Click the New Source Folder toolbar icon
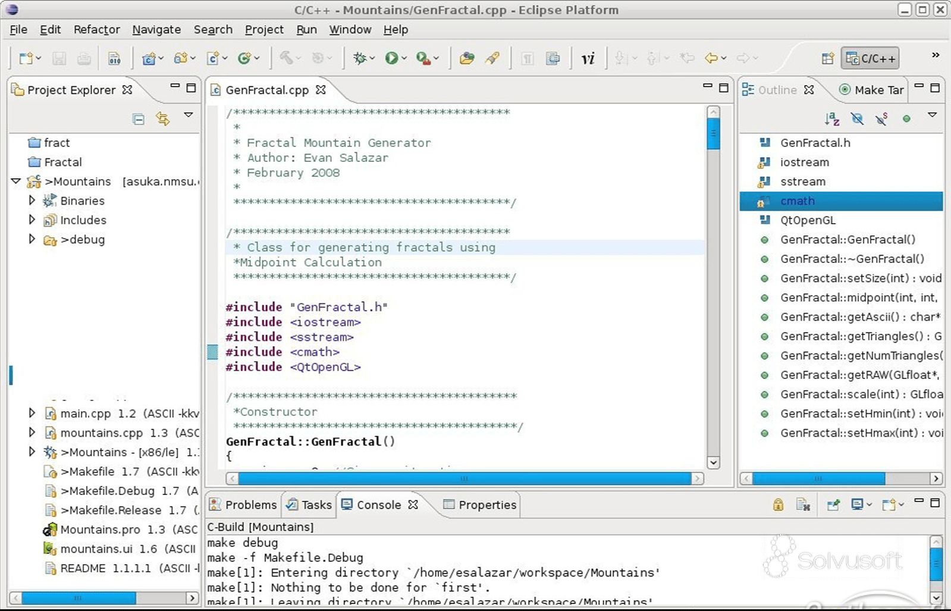This screenshot has height=611, width=951. point(181,58)
